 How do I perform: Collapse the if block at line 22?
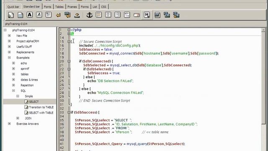tap(69, 69)
